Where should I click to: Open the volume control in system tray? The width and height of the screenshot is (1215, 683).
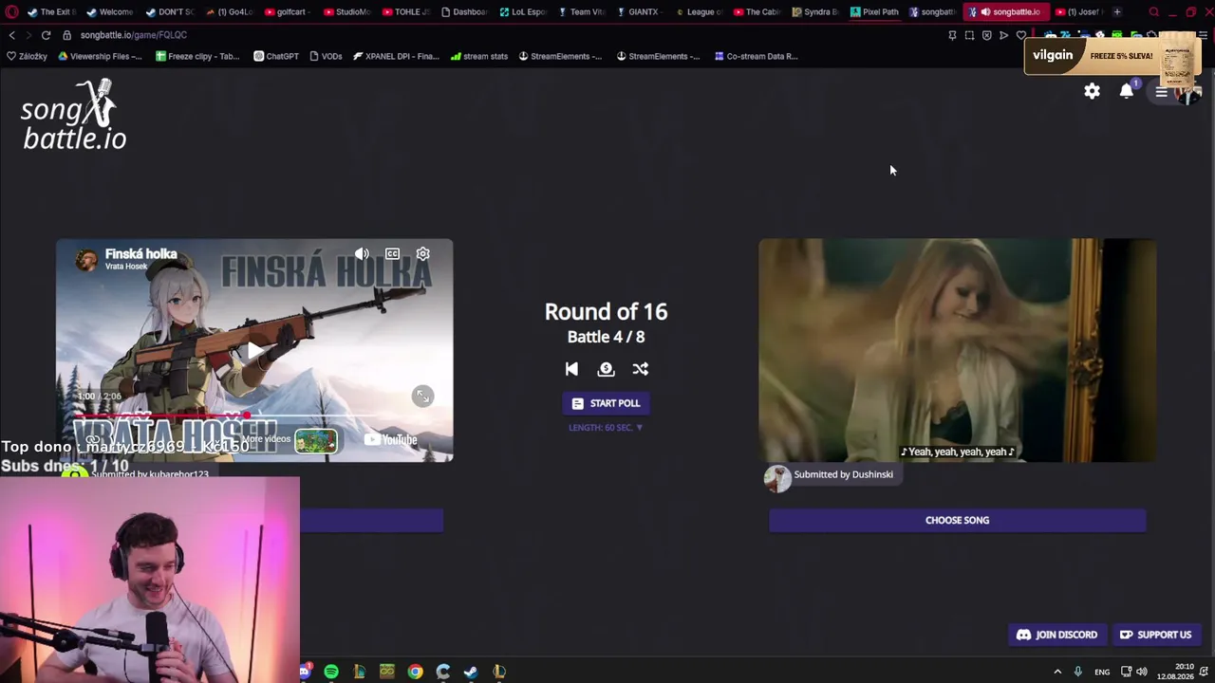1142,672
